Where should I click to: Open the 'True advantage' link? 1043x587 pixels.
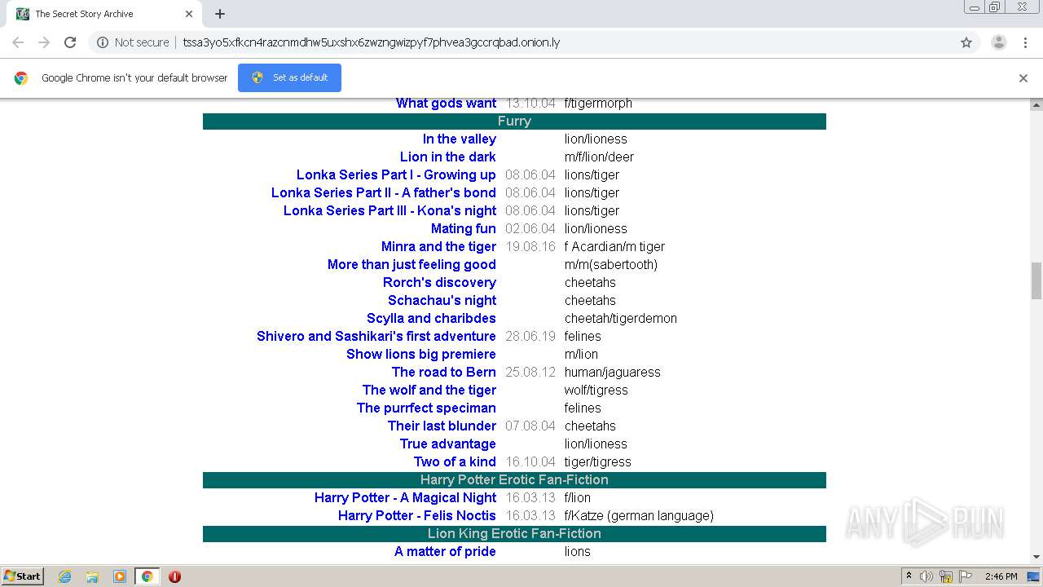(448, 444)
